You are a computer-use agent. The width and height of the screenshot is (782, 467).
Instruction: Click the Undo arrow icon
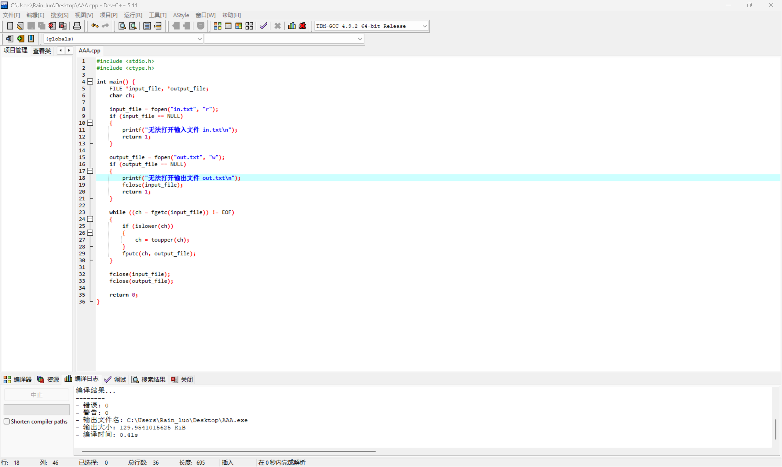(94, 26)
